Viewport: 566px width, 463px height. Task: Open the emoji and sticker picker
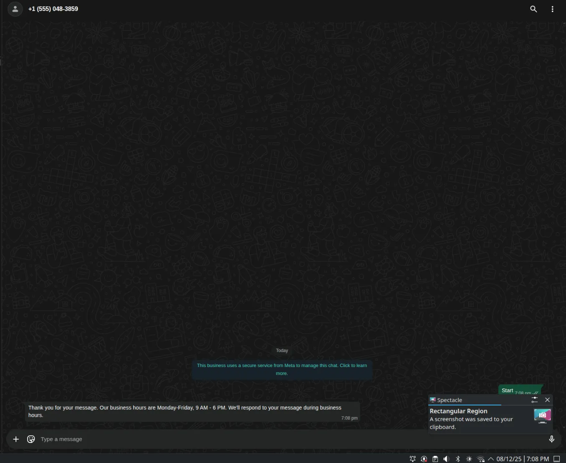pos(31,439)
